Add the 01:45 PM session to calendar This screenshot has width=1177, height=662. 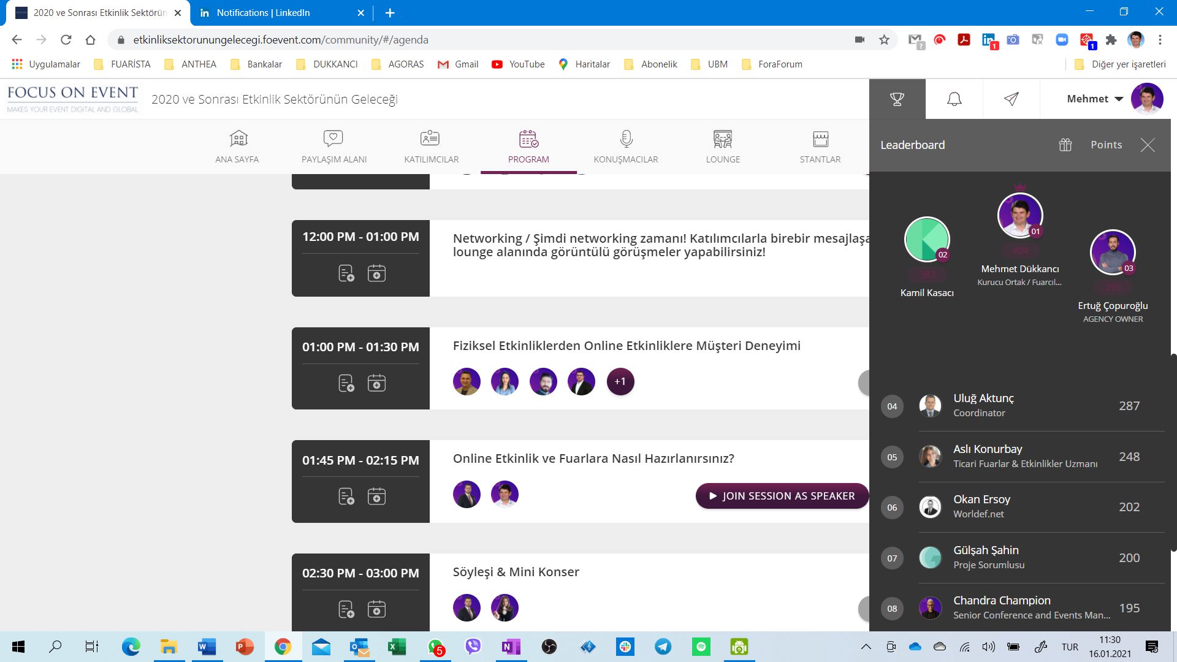376,496
